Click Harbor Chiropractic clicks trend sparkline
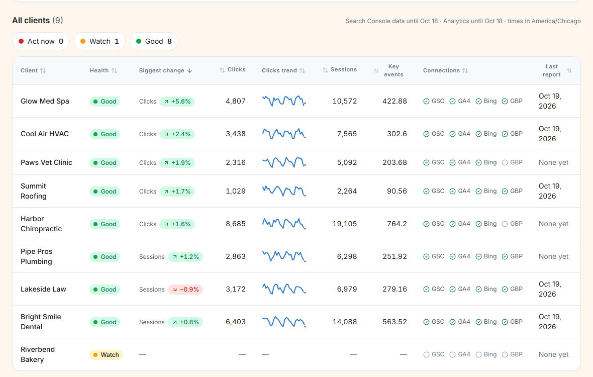The height and width of the screenshot is (377, 593). [x=284, y=224]
